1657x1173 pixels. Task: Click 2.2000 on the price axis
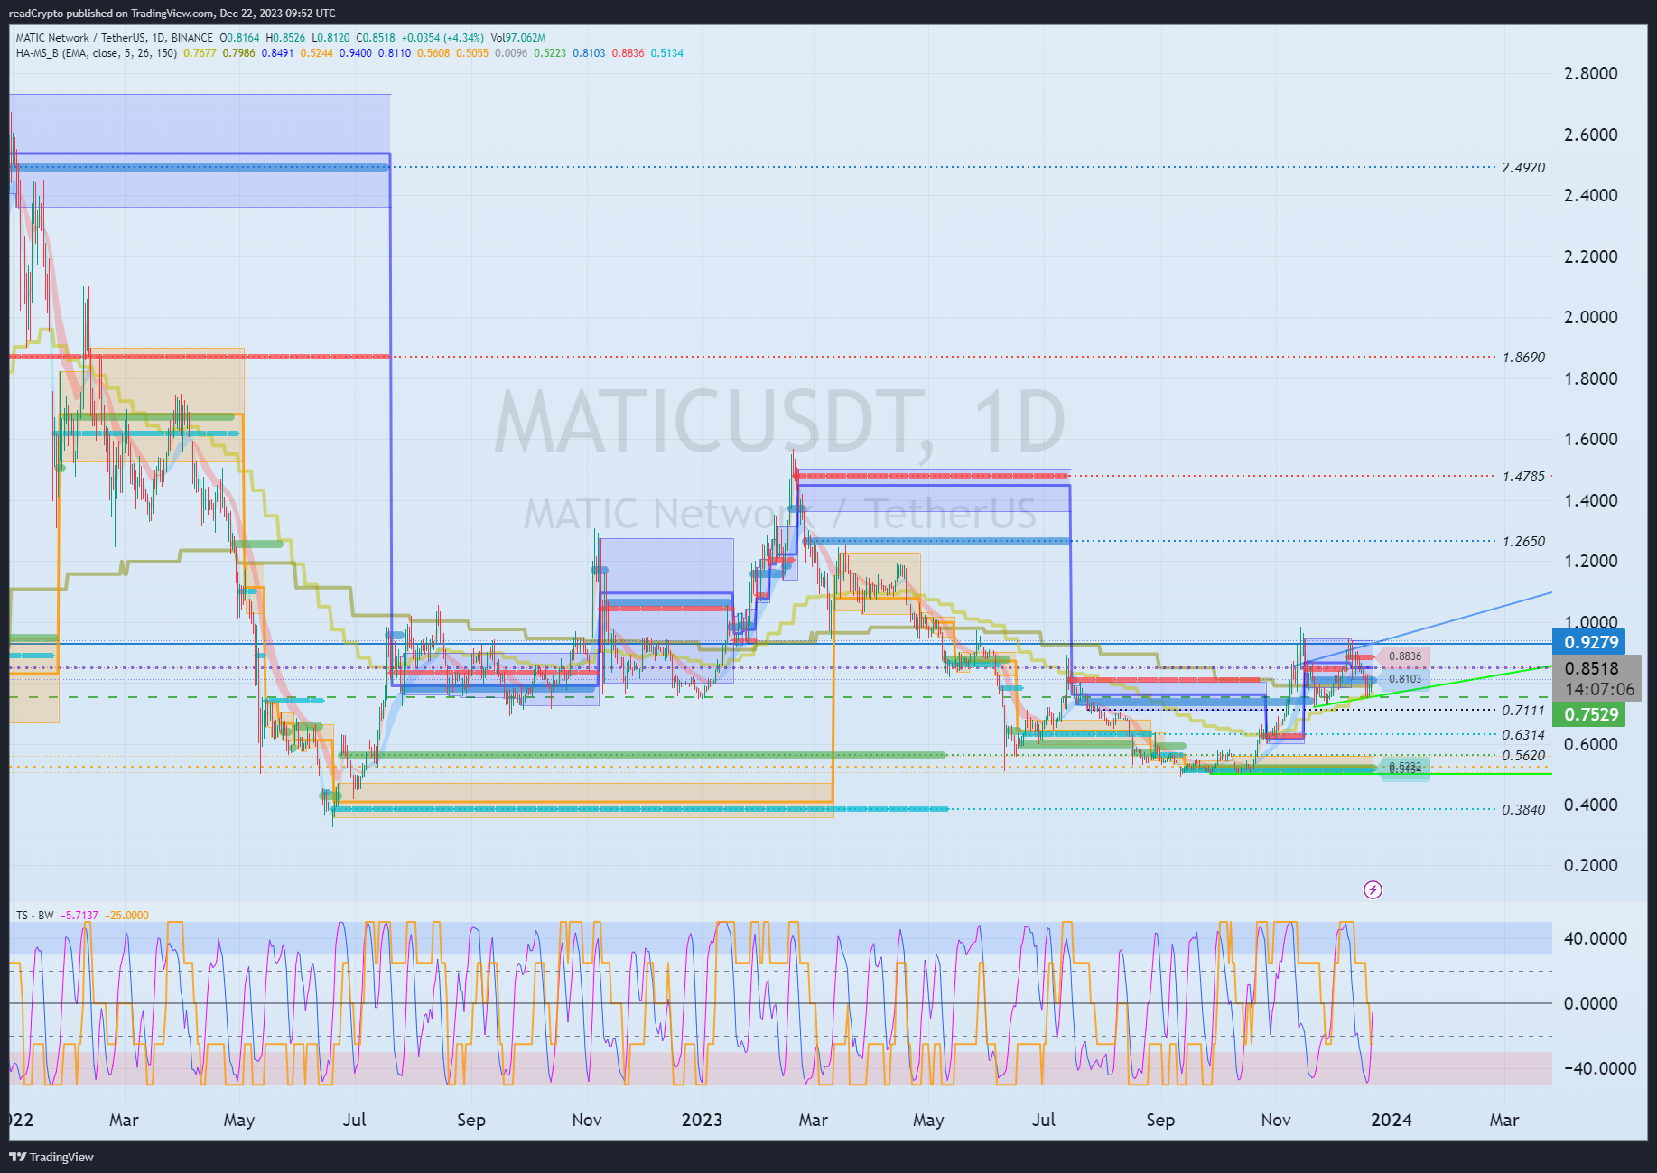[1590, 256]
